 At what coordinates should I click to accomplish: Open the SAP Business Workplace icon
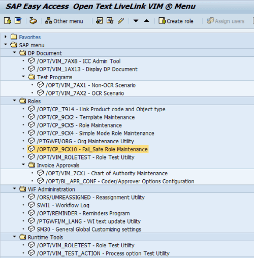(33, 21)
